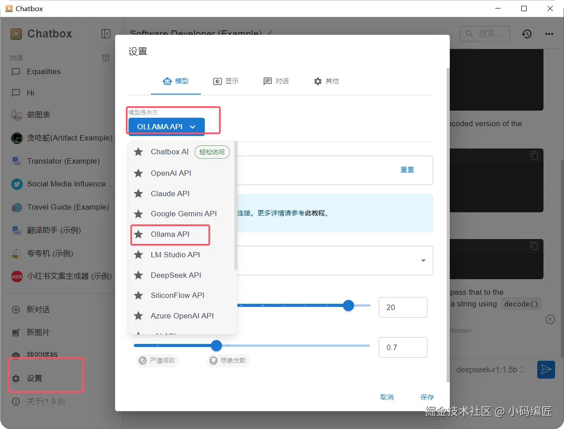This screenshot has width=564, height=429.
Task: Switch to the 模型 settings tab
Action: coord(176,81)
